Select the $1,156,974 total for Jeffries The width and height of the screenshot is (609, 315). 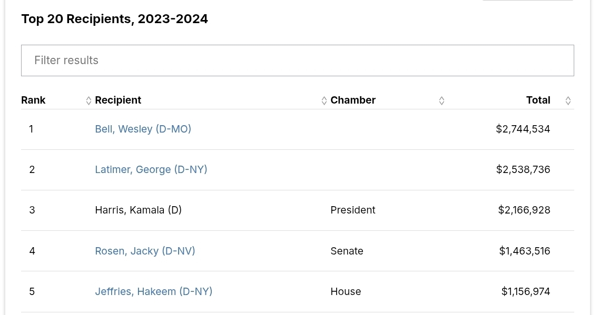(526, 291)
